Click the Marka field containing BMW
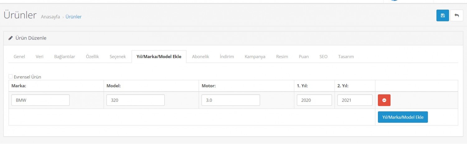Viewport: 467px width, 144px height. click(40, 100)
